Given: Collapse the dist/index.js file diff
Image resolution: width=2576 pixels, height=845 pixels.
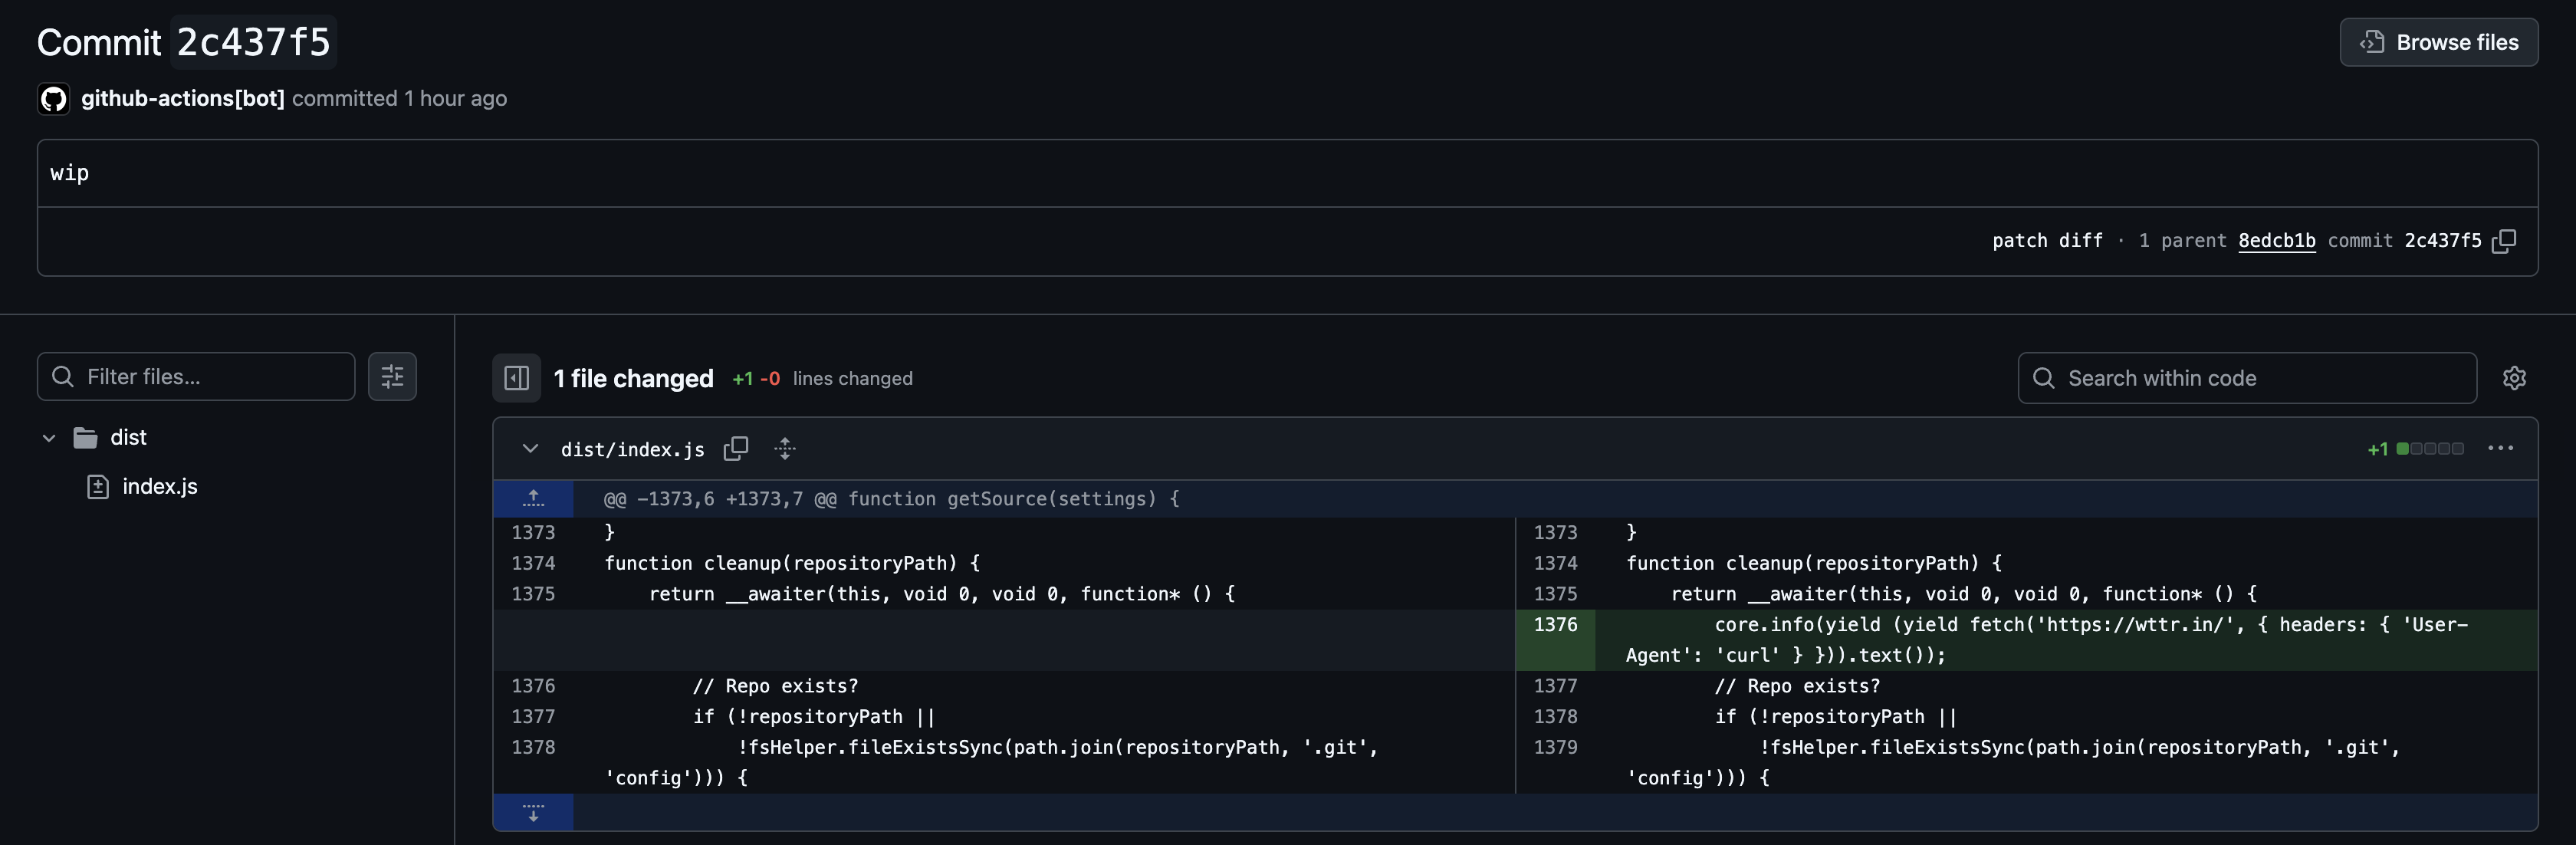Looking at the screenshot, I should (530, 449).
